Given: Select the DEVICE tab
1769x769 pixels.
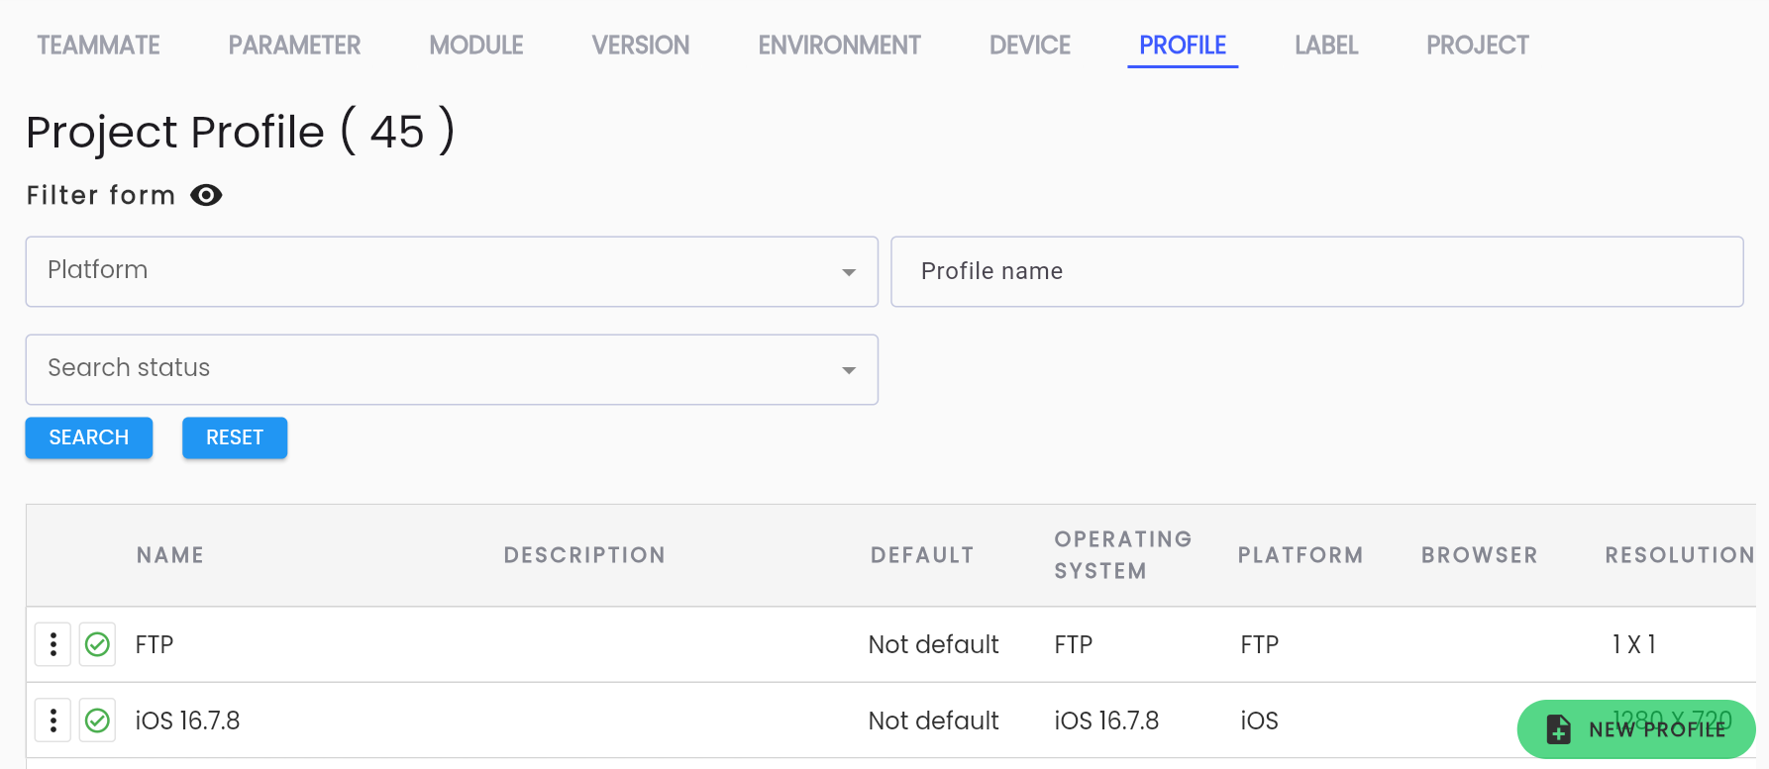Looking at the screenshot, I should pyautogui.click(x=1030, y=46).
